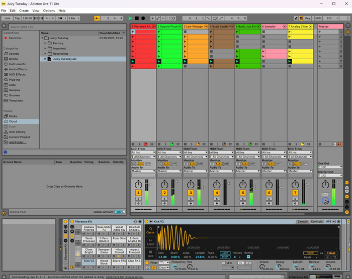Viewport: 352px width, 279px height.
Task: Click the Groove Pool wave icon
Action: (4, 212)
